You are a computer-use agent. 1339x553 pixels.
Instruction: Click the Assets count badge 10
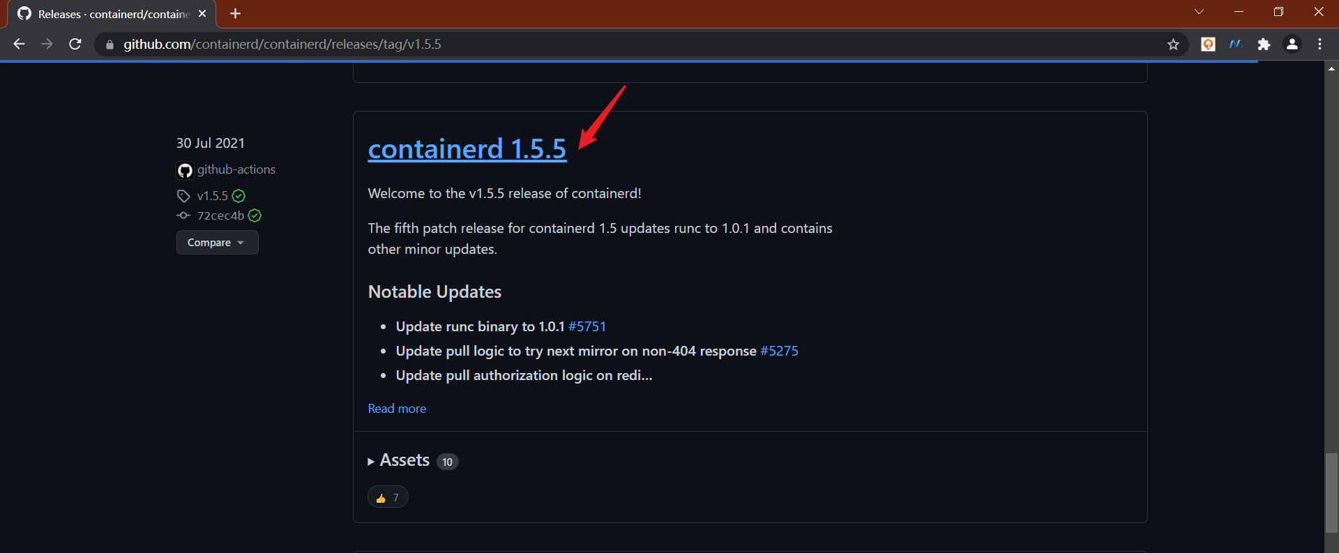(x=447, y=462)
